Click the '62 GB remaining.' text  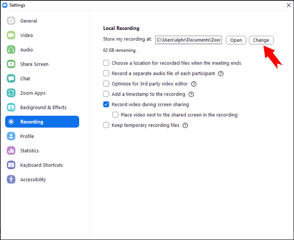point(120,50)
